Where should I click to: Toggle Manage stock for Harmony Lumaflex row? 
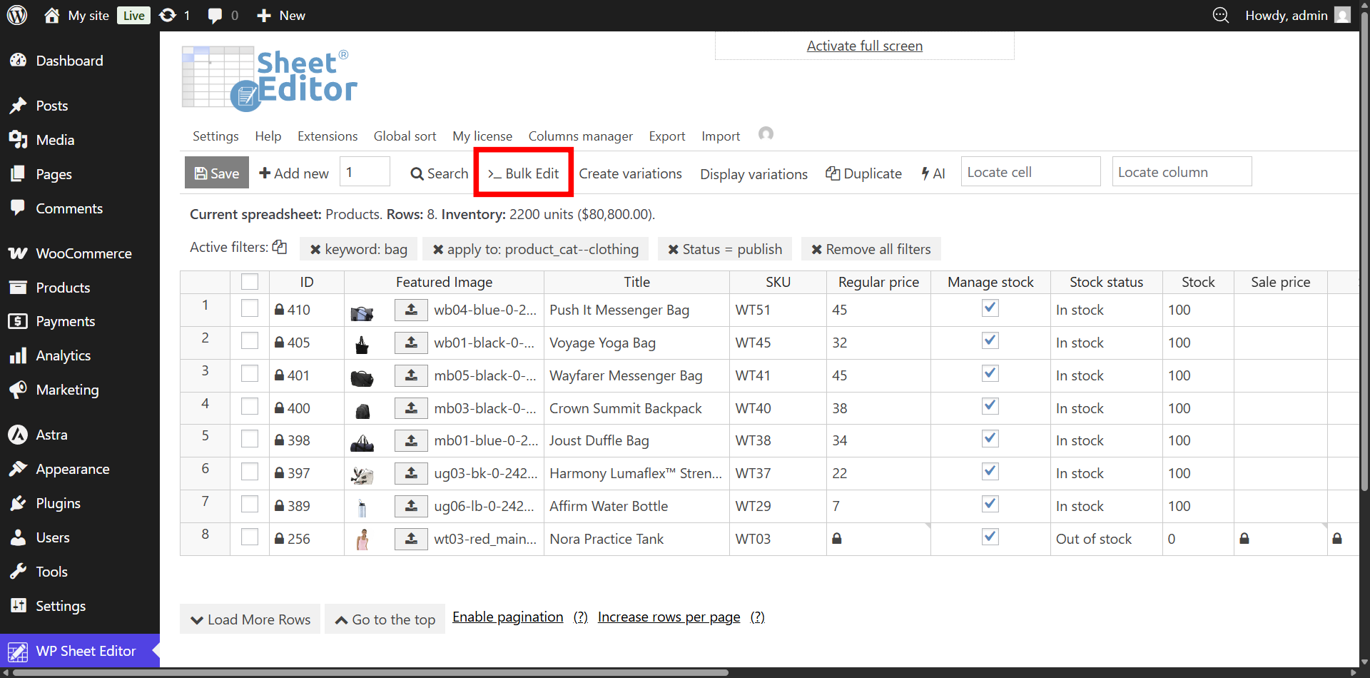pos(990,471)
